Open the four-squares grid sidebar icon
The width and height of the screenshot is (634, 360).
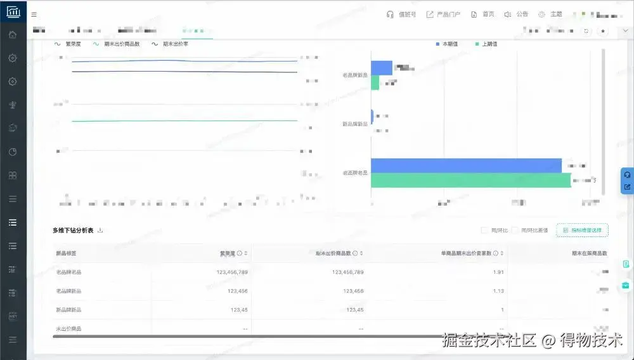point(13,176)
